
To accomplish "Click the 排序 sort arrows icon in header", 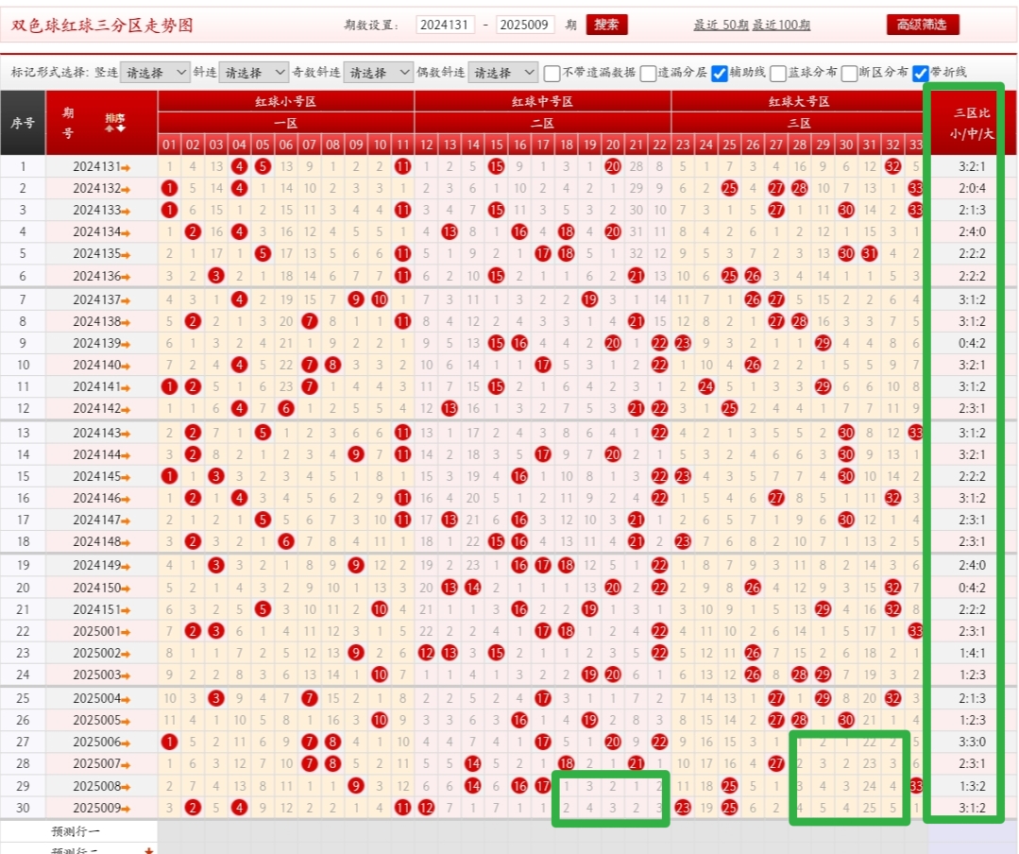I will click(x=115, y=123).
